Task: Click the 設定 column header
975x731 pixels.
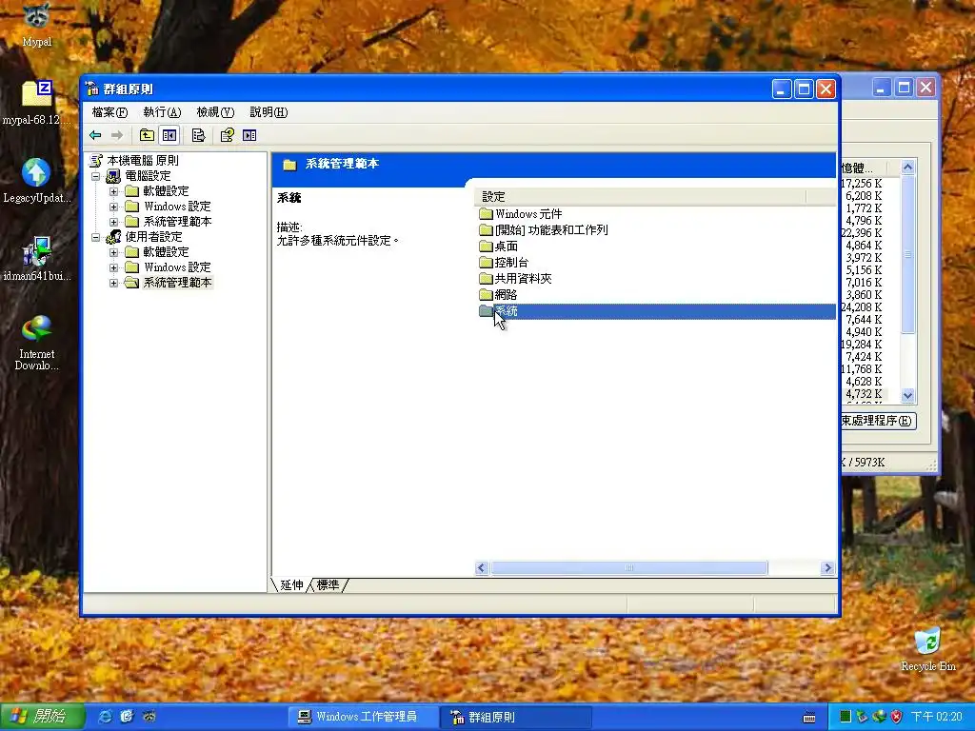Action: [640, 196]
